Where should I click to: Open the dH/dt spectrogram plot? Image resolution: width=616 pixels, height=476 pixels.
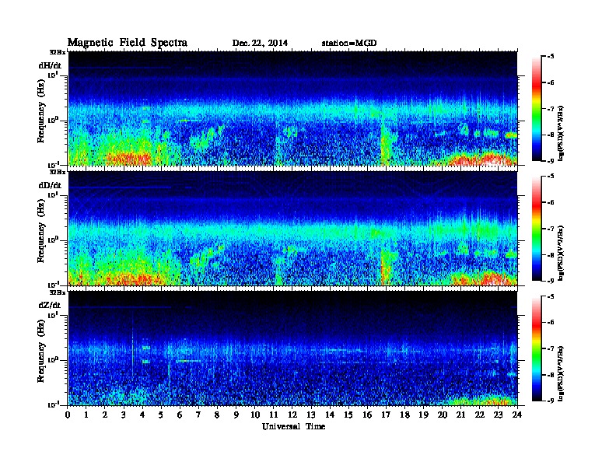(292, 108)
